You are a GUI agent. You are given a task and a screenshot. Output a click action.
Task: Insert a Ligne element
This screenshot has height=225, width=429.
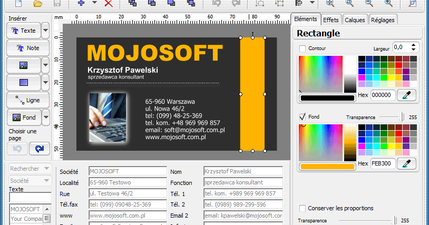coord(28,100)
